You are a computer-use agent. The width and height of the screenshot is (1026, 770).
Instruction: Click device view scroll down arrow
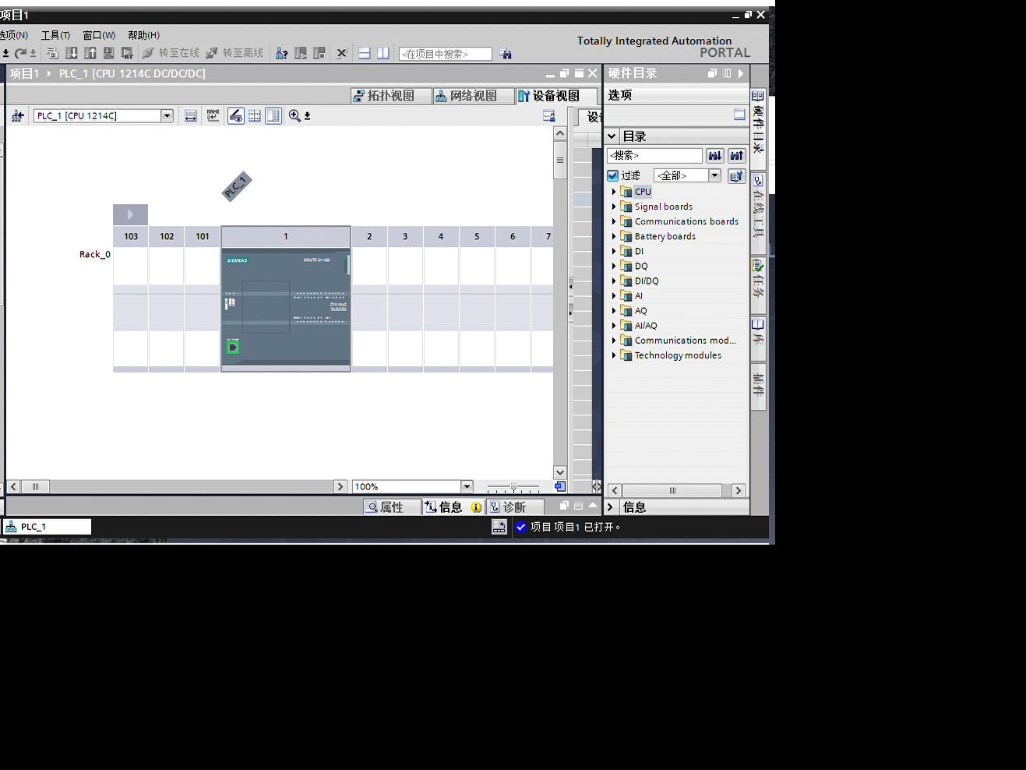[559, 472]
